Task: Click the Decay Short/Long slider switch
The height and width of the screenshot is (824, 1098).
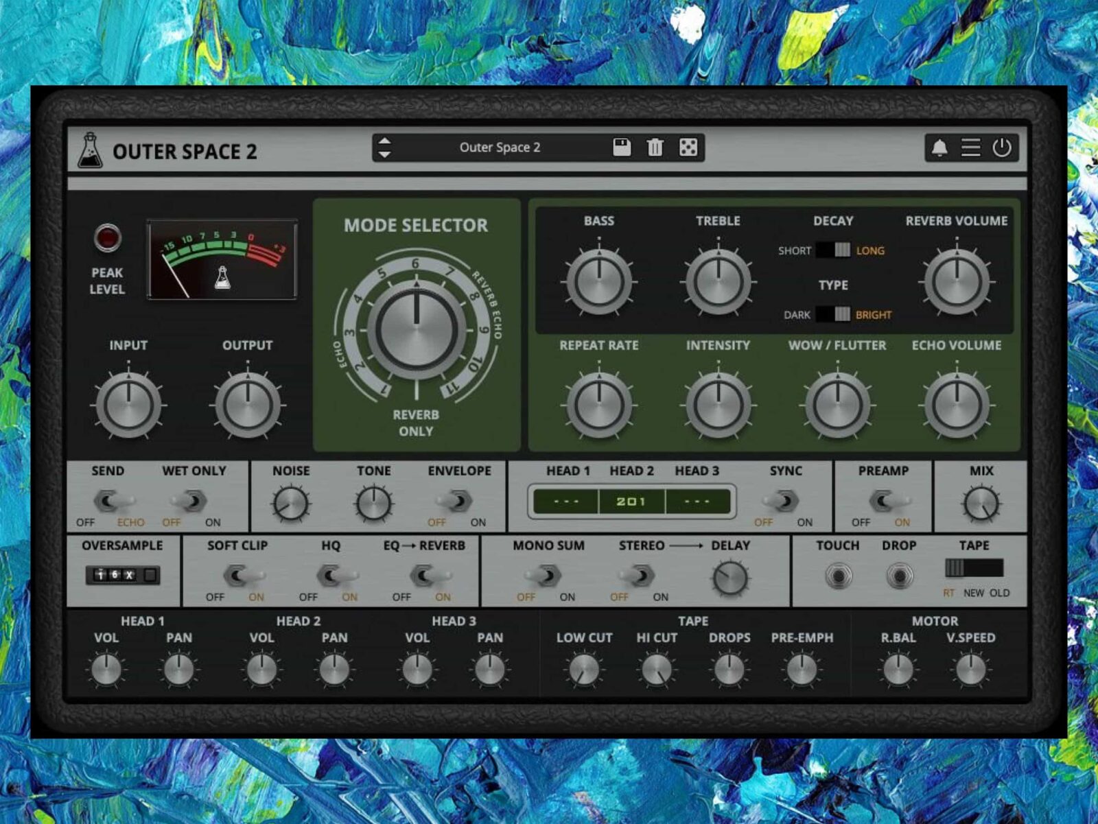Action: pyautogui.click(x=834, y=250)
